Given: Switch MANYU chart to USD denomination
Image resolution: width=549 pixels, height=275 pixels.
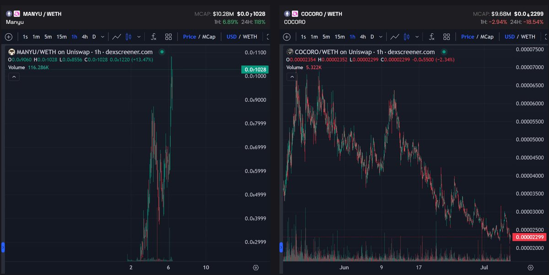Looking at the screenshot, I should (231, 37).
